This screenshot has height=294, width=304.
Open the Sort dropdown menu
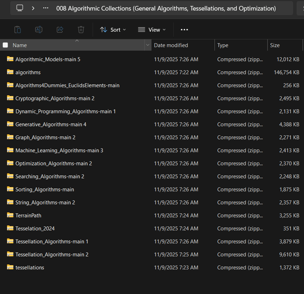113,30
